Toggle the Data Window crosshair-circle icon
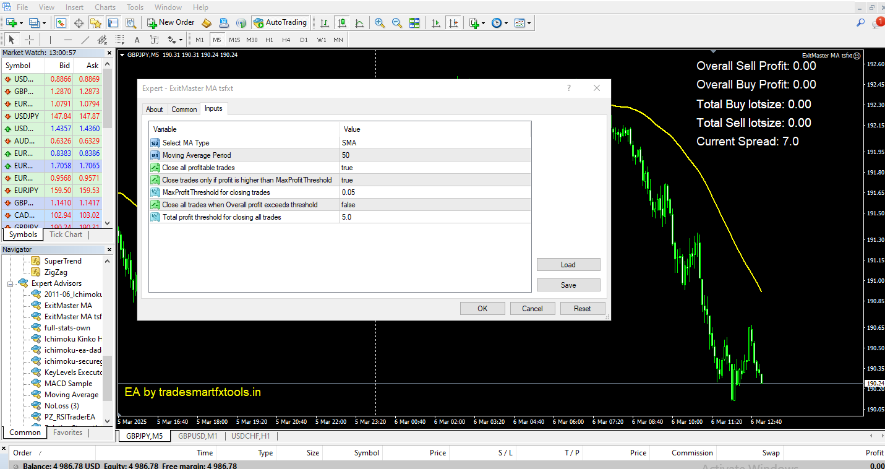This screenshot has height=469, width=885. point(79,23)
